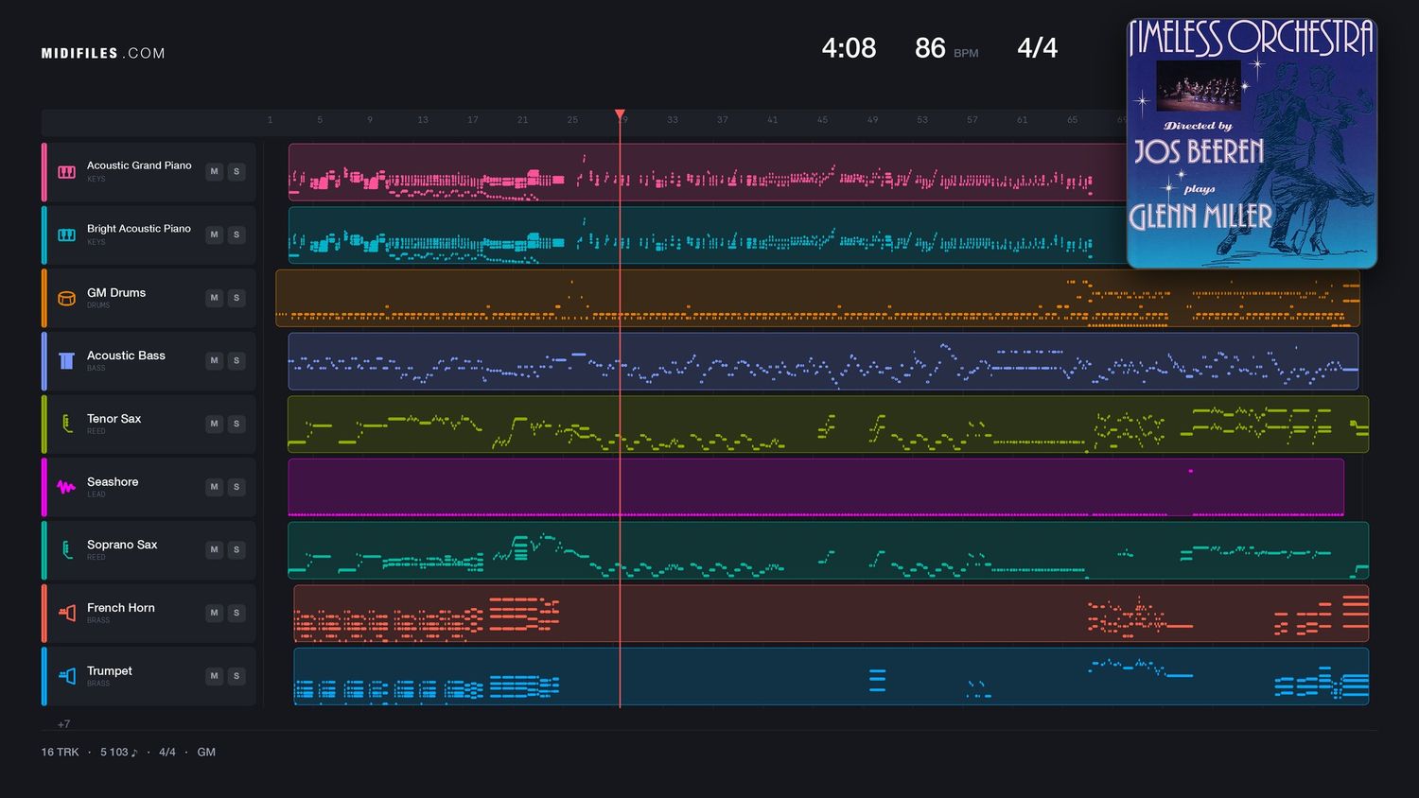Click the "Seashore" track name
1419x798 pixels.
pyautogui.click(x=113, y=482)
